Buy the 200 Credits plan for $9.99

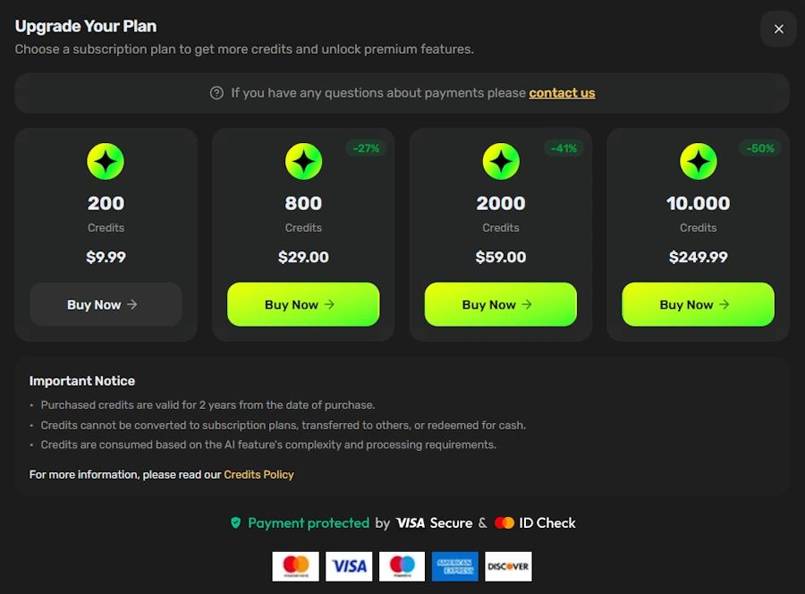click(106, 304)
